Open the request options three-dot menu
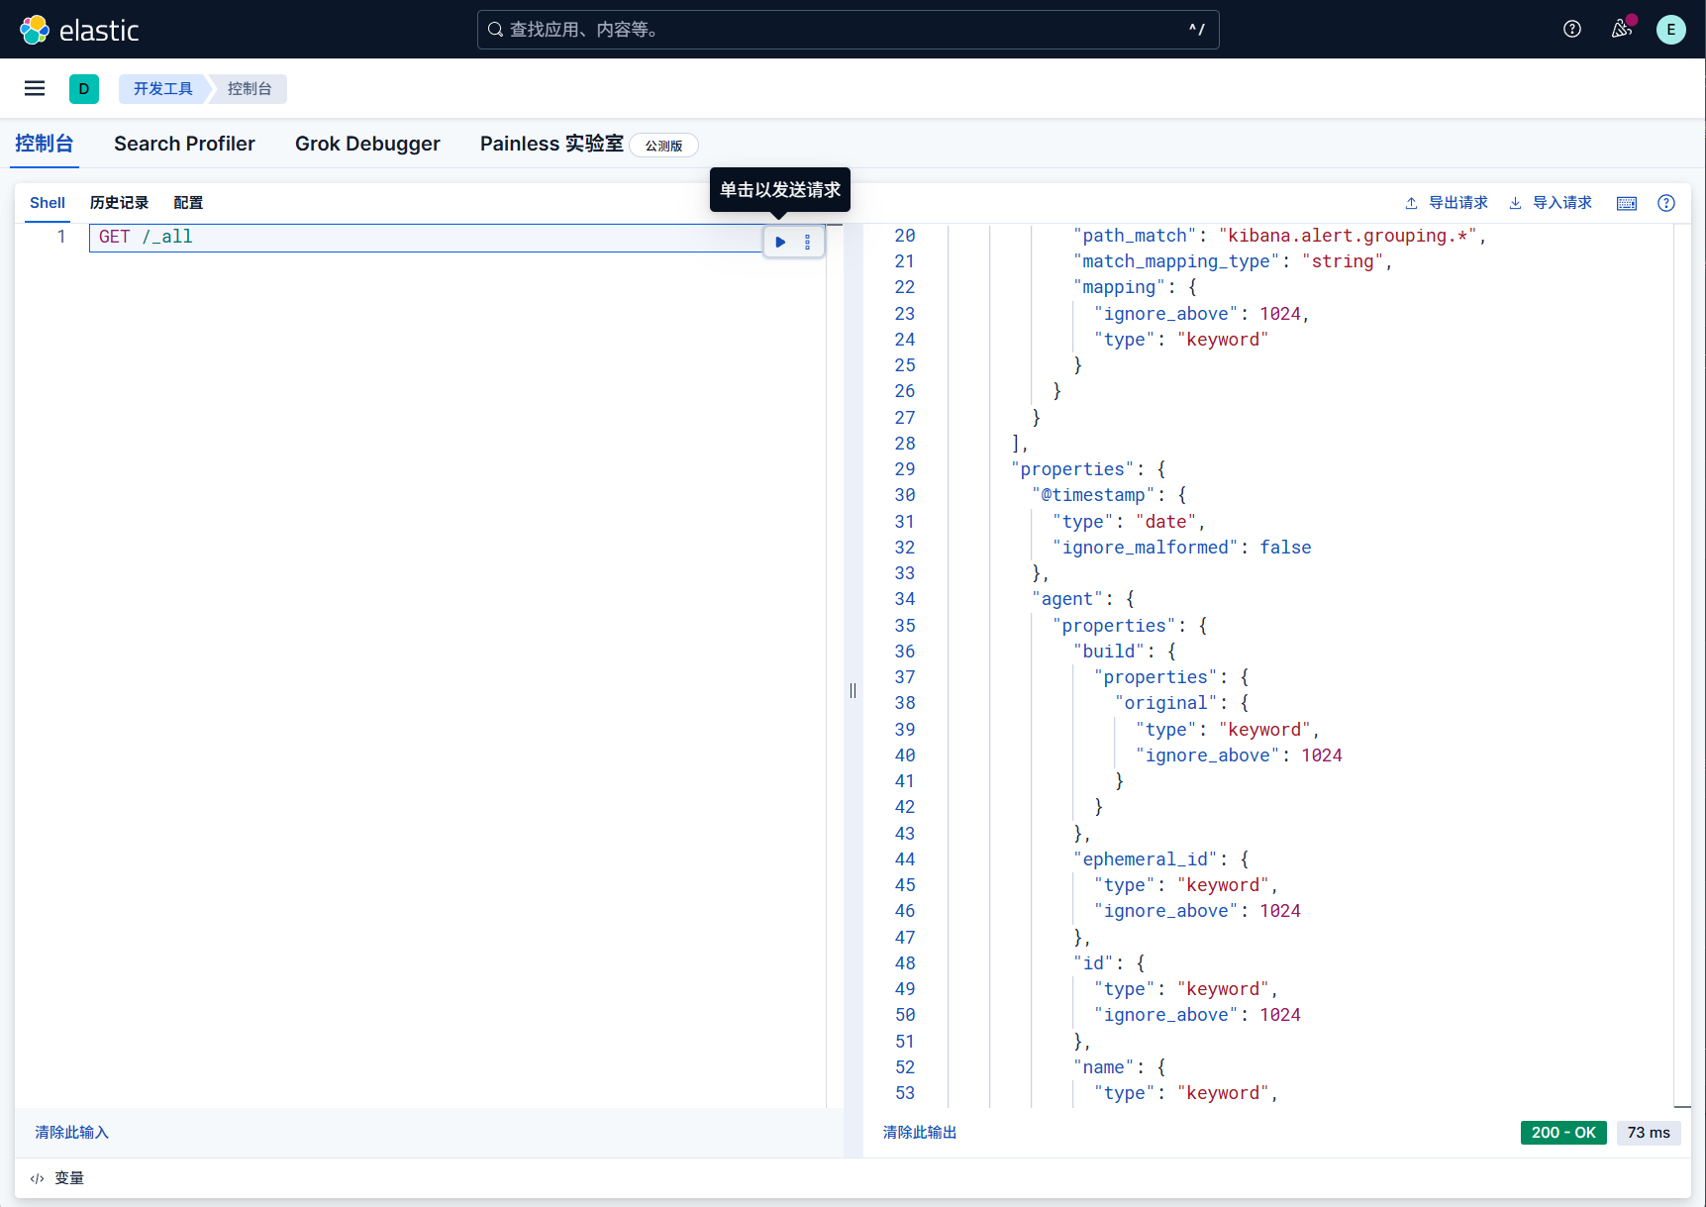This screenshot has height=1207, width=1706. click(808, 242)
